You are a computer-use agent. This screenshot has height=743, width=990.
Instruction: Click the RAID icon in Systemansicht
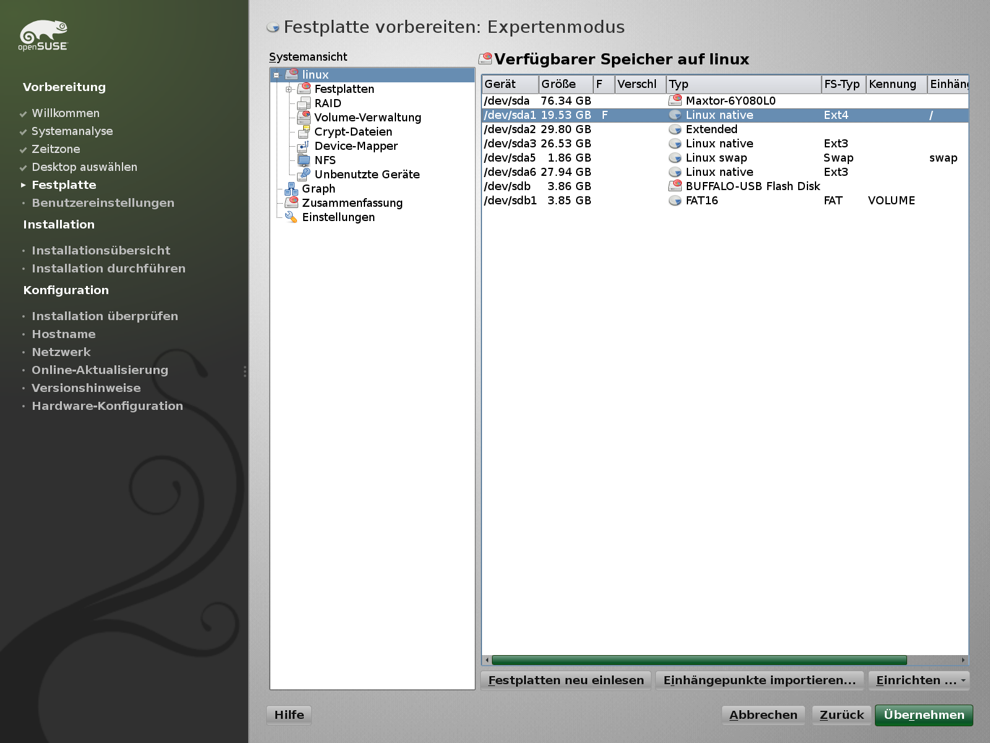click(304, 103)
